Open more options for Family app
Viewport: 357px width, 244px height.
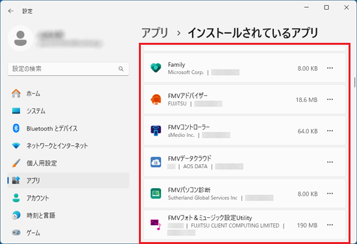pyautogui.click(x=330, y=68)
